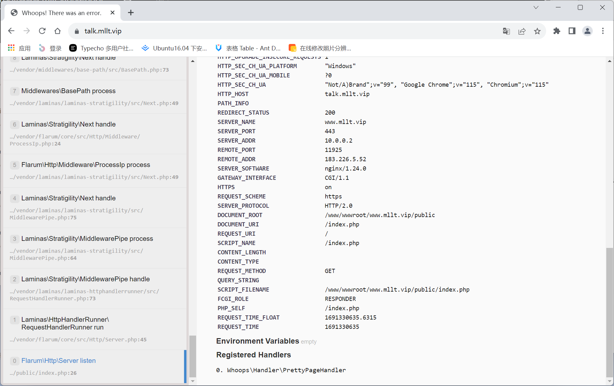Click the SCRIPT_FILENAME path value
This screenshot has height=386, width=614.
[397, 290]
